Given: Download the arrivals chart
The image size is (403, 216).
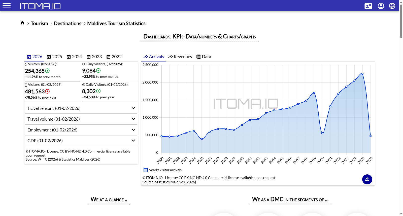Looking at the screenshot, I should [x=367, y=179].
